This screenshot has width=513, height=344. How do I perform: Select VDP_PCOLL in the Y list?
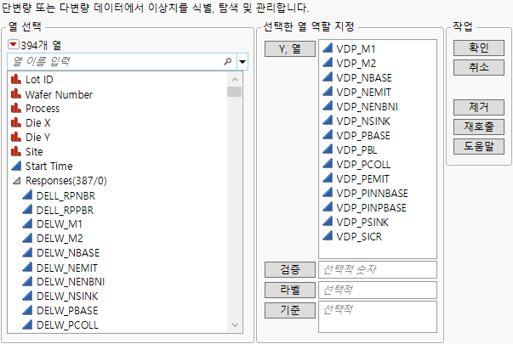363,164
